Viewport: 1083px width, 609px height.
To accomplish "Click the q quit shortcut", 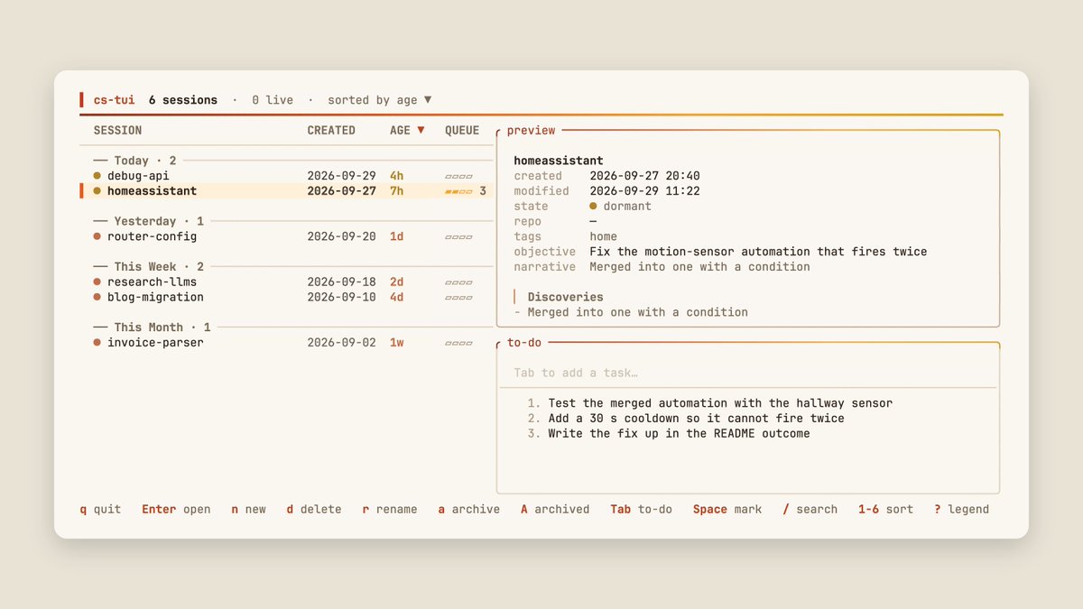I will pos(100,510).
